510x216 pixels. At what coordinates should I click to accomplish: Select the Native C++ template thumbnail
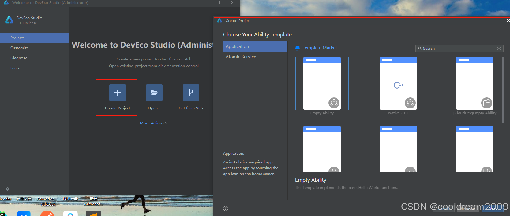(398, 83)
